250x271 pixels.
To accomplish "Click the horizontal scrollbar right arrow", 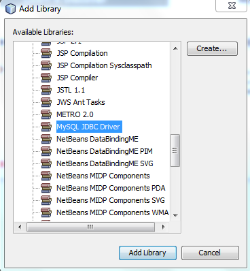I will (x=163, y=227).
